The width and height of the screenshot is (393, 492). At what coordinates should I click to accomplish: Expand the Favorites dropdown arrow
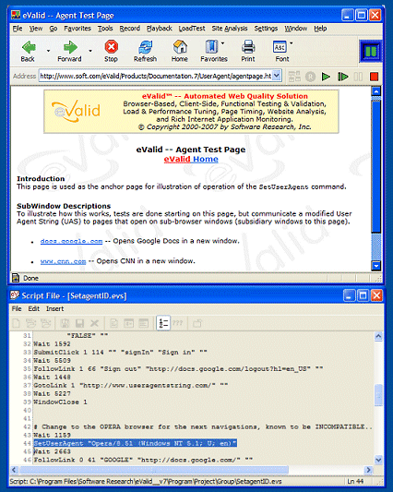point(222,43)
